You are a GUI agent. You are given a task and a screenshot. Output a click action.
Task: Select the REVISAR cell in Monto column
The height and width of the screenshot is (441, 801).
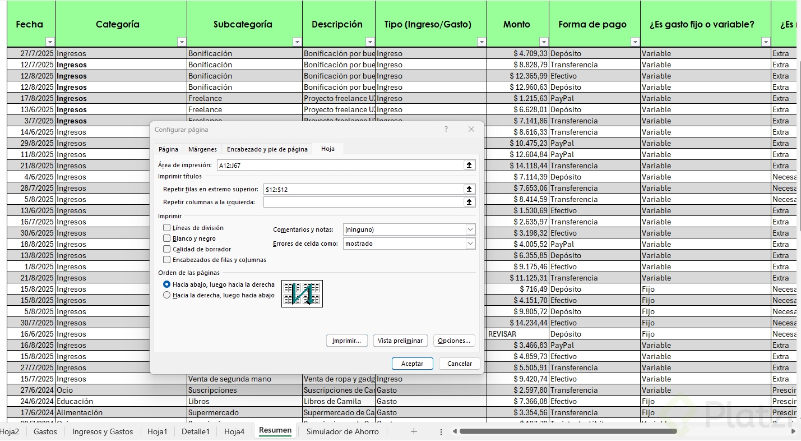pyautogui.click(x=518, y=334)
